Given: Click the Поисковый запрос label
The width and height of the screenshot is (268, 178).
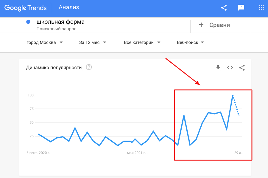Looking at the screenshot, I should pyautogui.click(x=57, y=29).
